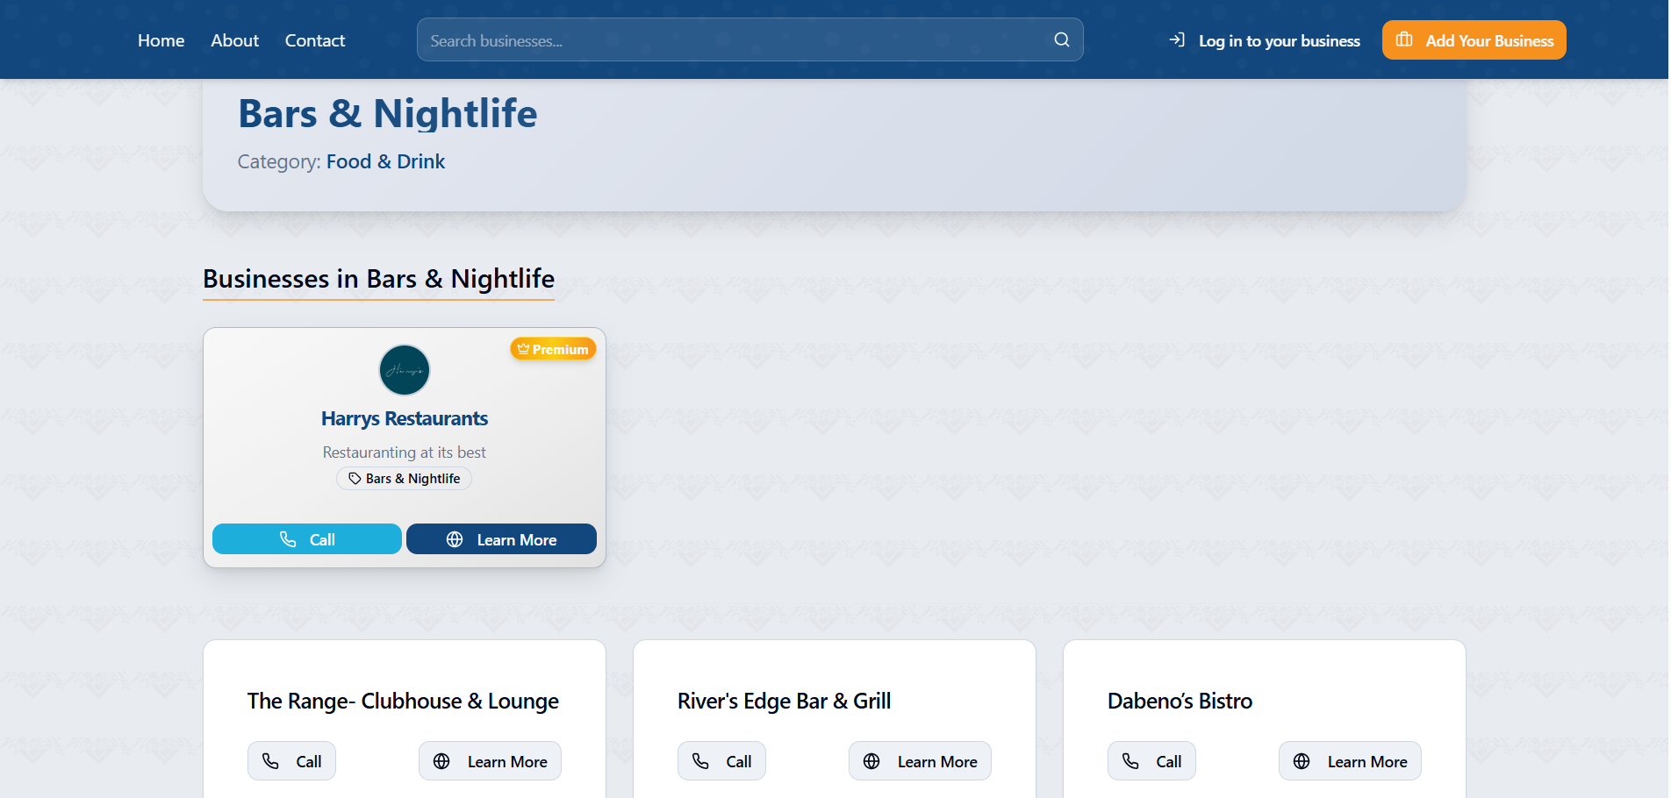
Task: Select the River's Edge Bar & Grill title
Action: [784, 701]
